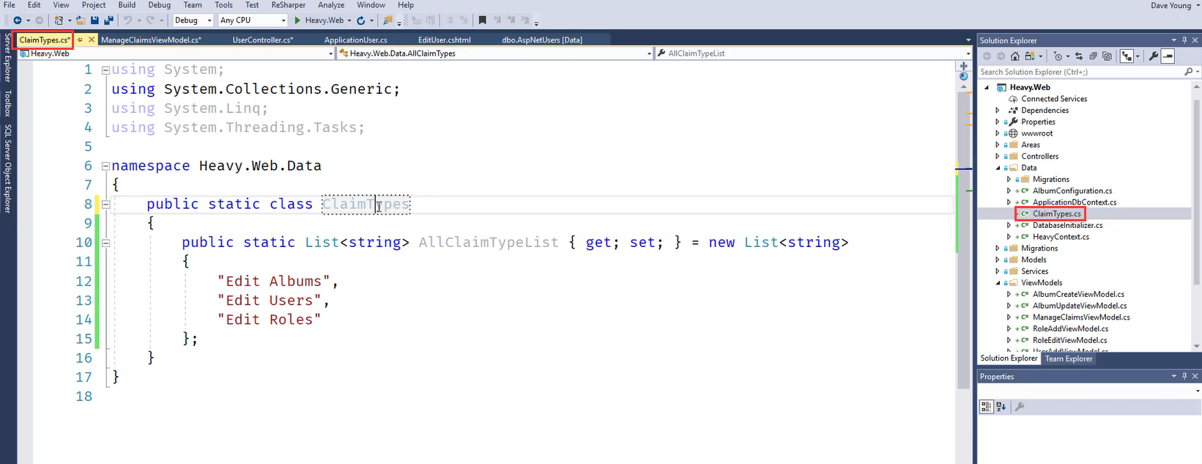Click Collapse All icon in Solution Explorer
This screenshot has height=464, width=1202.
click(1093, 56)
